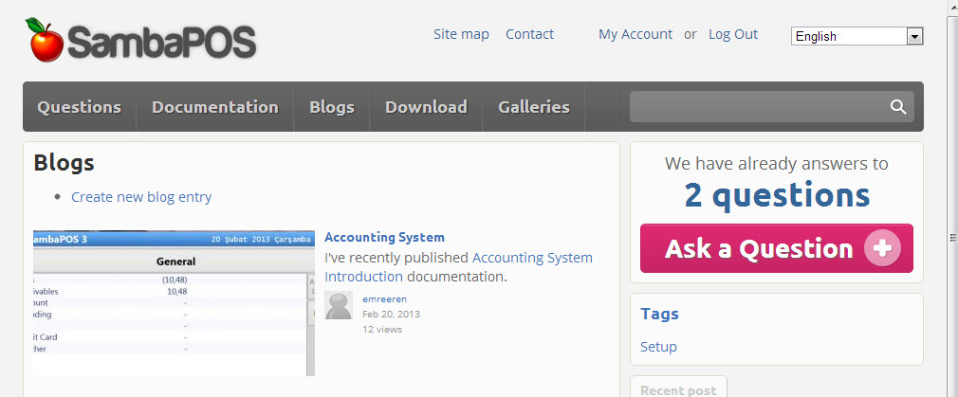Switch to the Blogs section
This screenshot has width=958, height=397.
tap(331, 107)
